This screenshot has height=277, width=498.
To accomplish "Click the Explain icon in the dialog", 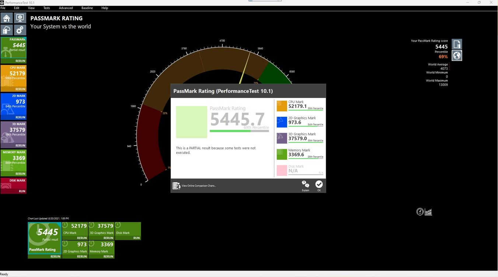I will pos(305,185).
